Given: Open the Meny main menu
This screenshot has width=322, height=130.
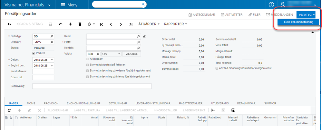Looking at the screenshot, I should click(x=69, y=5).
